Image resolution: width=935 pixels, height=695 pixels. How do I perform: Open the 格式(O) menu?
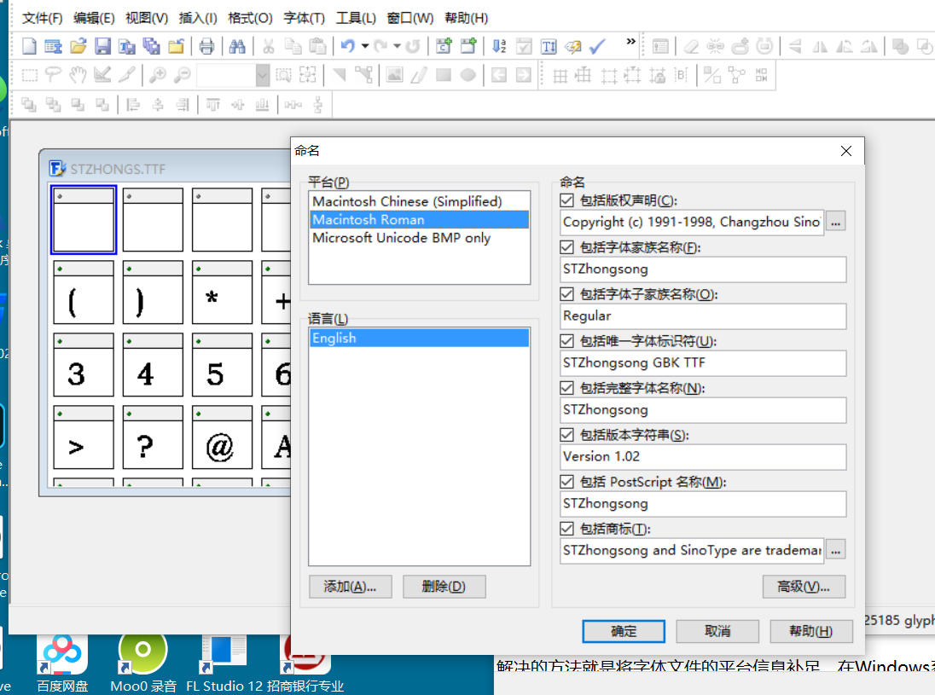(x=250, y=18)
